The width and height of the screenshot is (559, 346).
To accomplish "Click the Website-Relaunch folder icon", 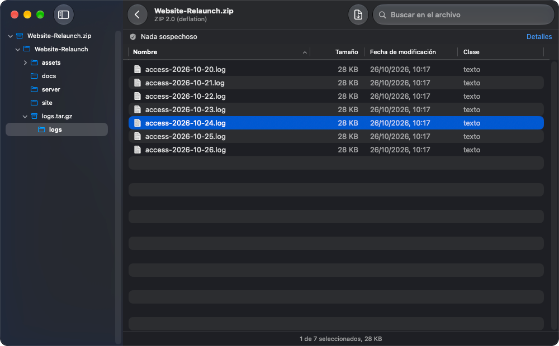I will coord(27,49).
